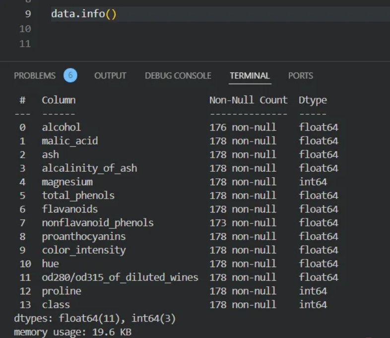Viewport: 390px width, 338px height.
Task: Switch to the PORTS tab
Action: coord(301,75)
